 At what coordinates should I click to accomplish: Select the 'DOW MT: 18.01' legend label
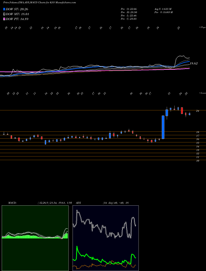[17, 14]
